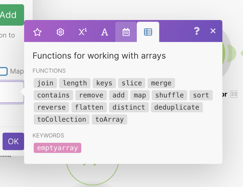Click the green Add button
The height and width of the screenshot is (187, 243).
pos(12,15)
